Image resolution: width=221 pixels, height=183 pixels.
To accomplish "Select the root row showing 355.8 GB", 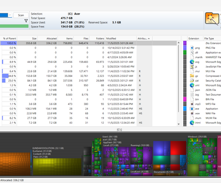I will coord(88,43).
